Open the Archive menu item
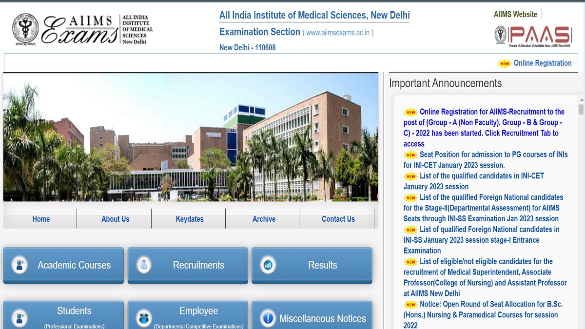The height and width of the screenshot is (329, 585). pos(264,219)
